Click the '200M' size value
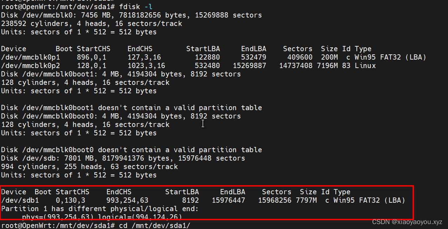The width and height of the screenshot is (448, 229). [x=329, y=57]
